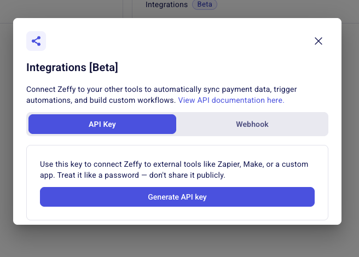Close the Integrations dialog with the X
The image size is (359, 257).
coord(319,41)
